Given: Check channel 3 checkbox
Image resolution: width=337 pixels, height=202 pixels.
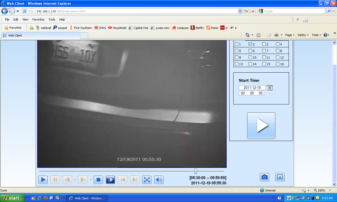Looking at the screenshot, I should [x=264, y=44].
